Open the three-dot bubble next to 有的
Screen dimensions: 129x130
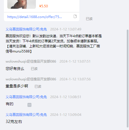pos(29,105)
